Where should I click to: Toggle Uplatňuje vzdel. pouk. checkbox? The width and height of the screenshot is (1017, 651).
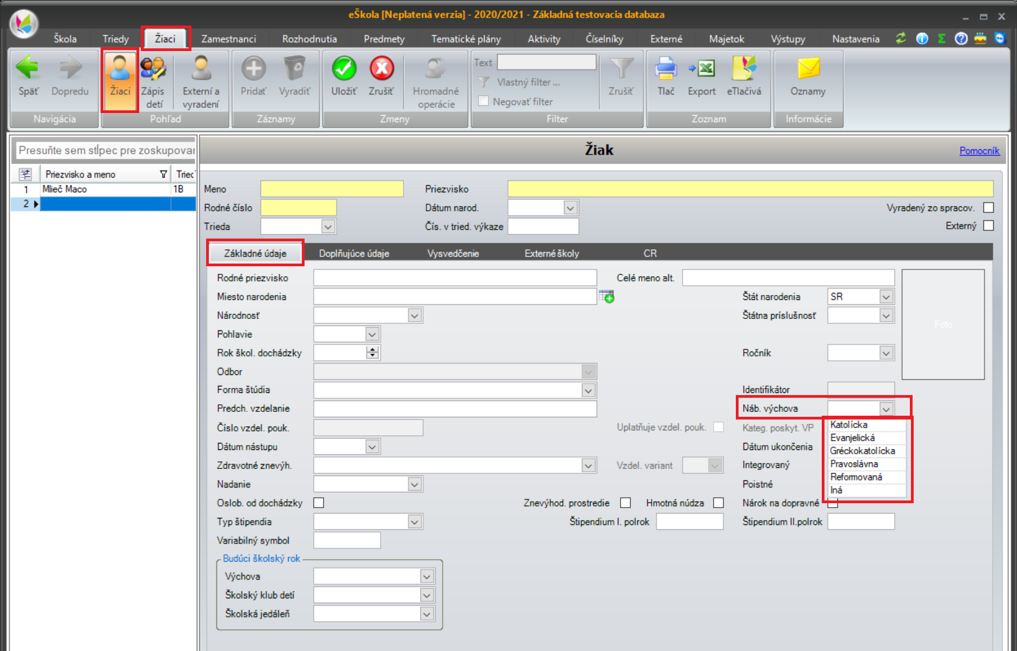click(718, 427)
